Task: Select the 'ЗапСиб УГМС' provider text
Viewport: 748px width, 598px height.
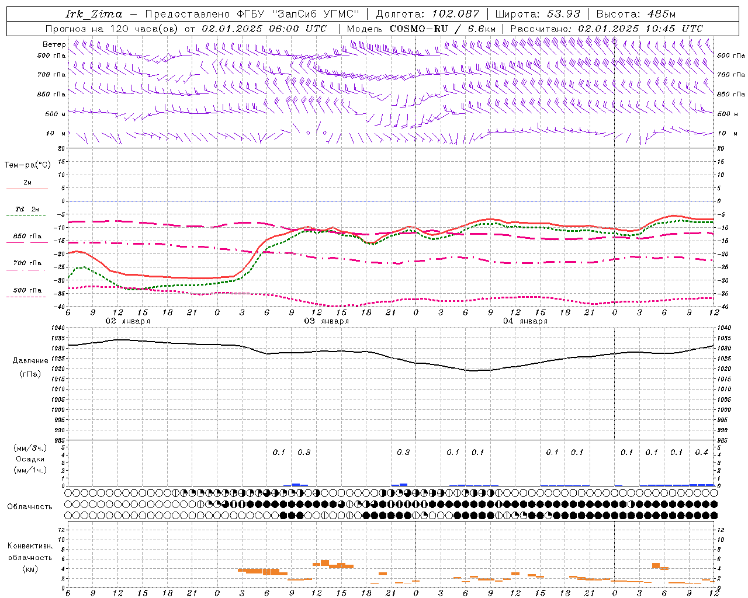Action: click(x=316, y=14)
